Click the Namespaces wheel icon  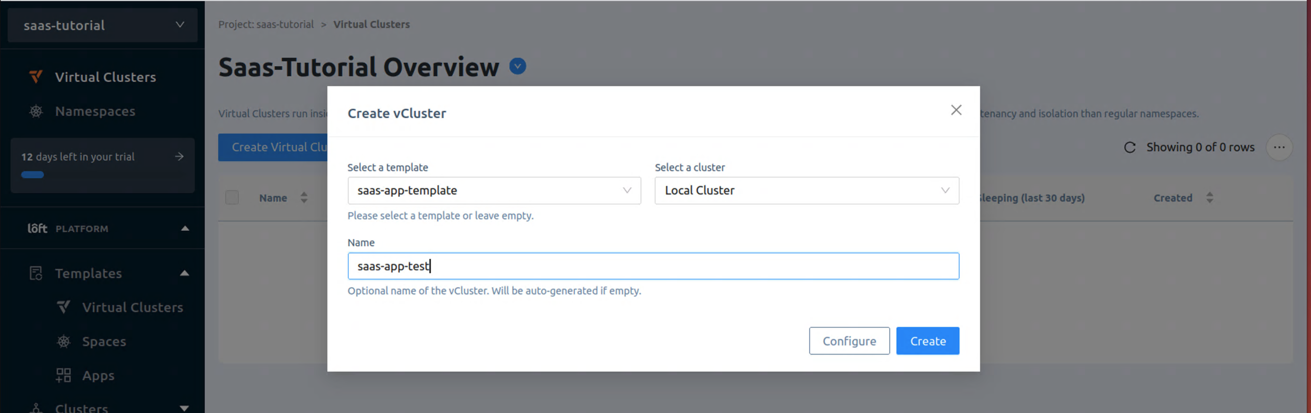pos(35,111)
